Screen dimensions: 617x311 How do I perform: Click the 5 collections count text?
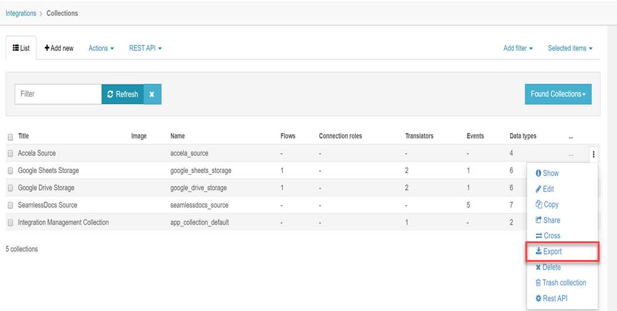click(22, 249)
